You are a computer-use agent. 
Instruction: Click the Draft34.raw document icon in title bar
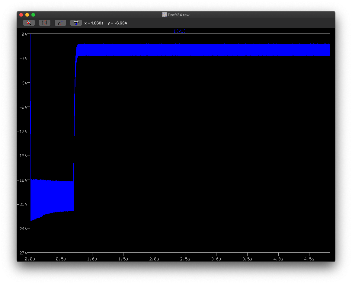pos(164,15)
